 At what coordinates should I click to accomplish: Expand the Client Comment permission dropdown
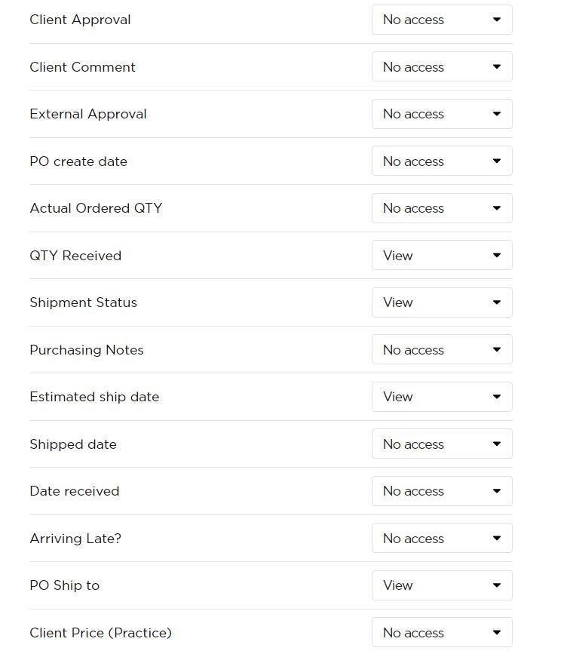click(x=442, y=66)
